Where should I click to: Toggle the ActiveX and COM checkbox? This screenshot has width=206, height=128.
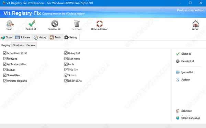point(5,53)
